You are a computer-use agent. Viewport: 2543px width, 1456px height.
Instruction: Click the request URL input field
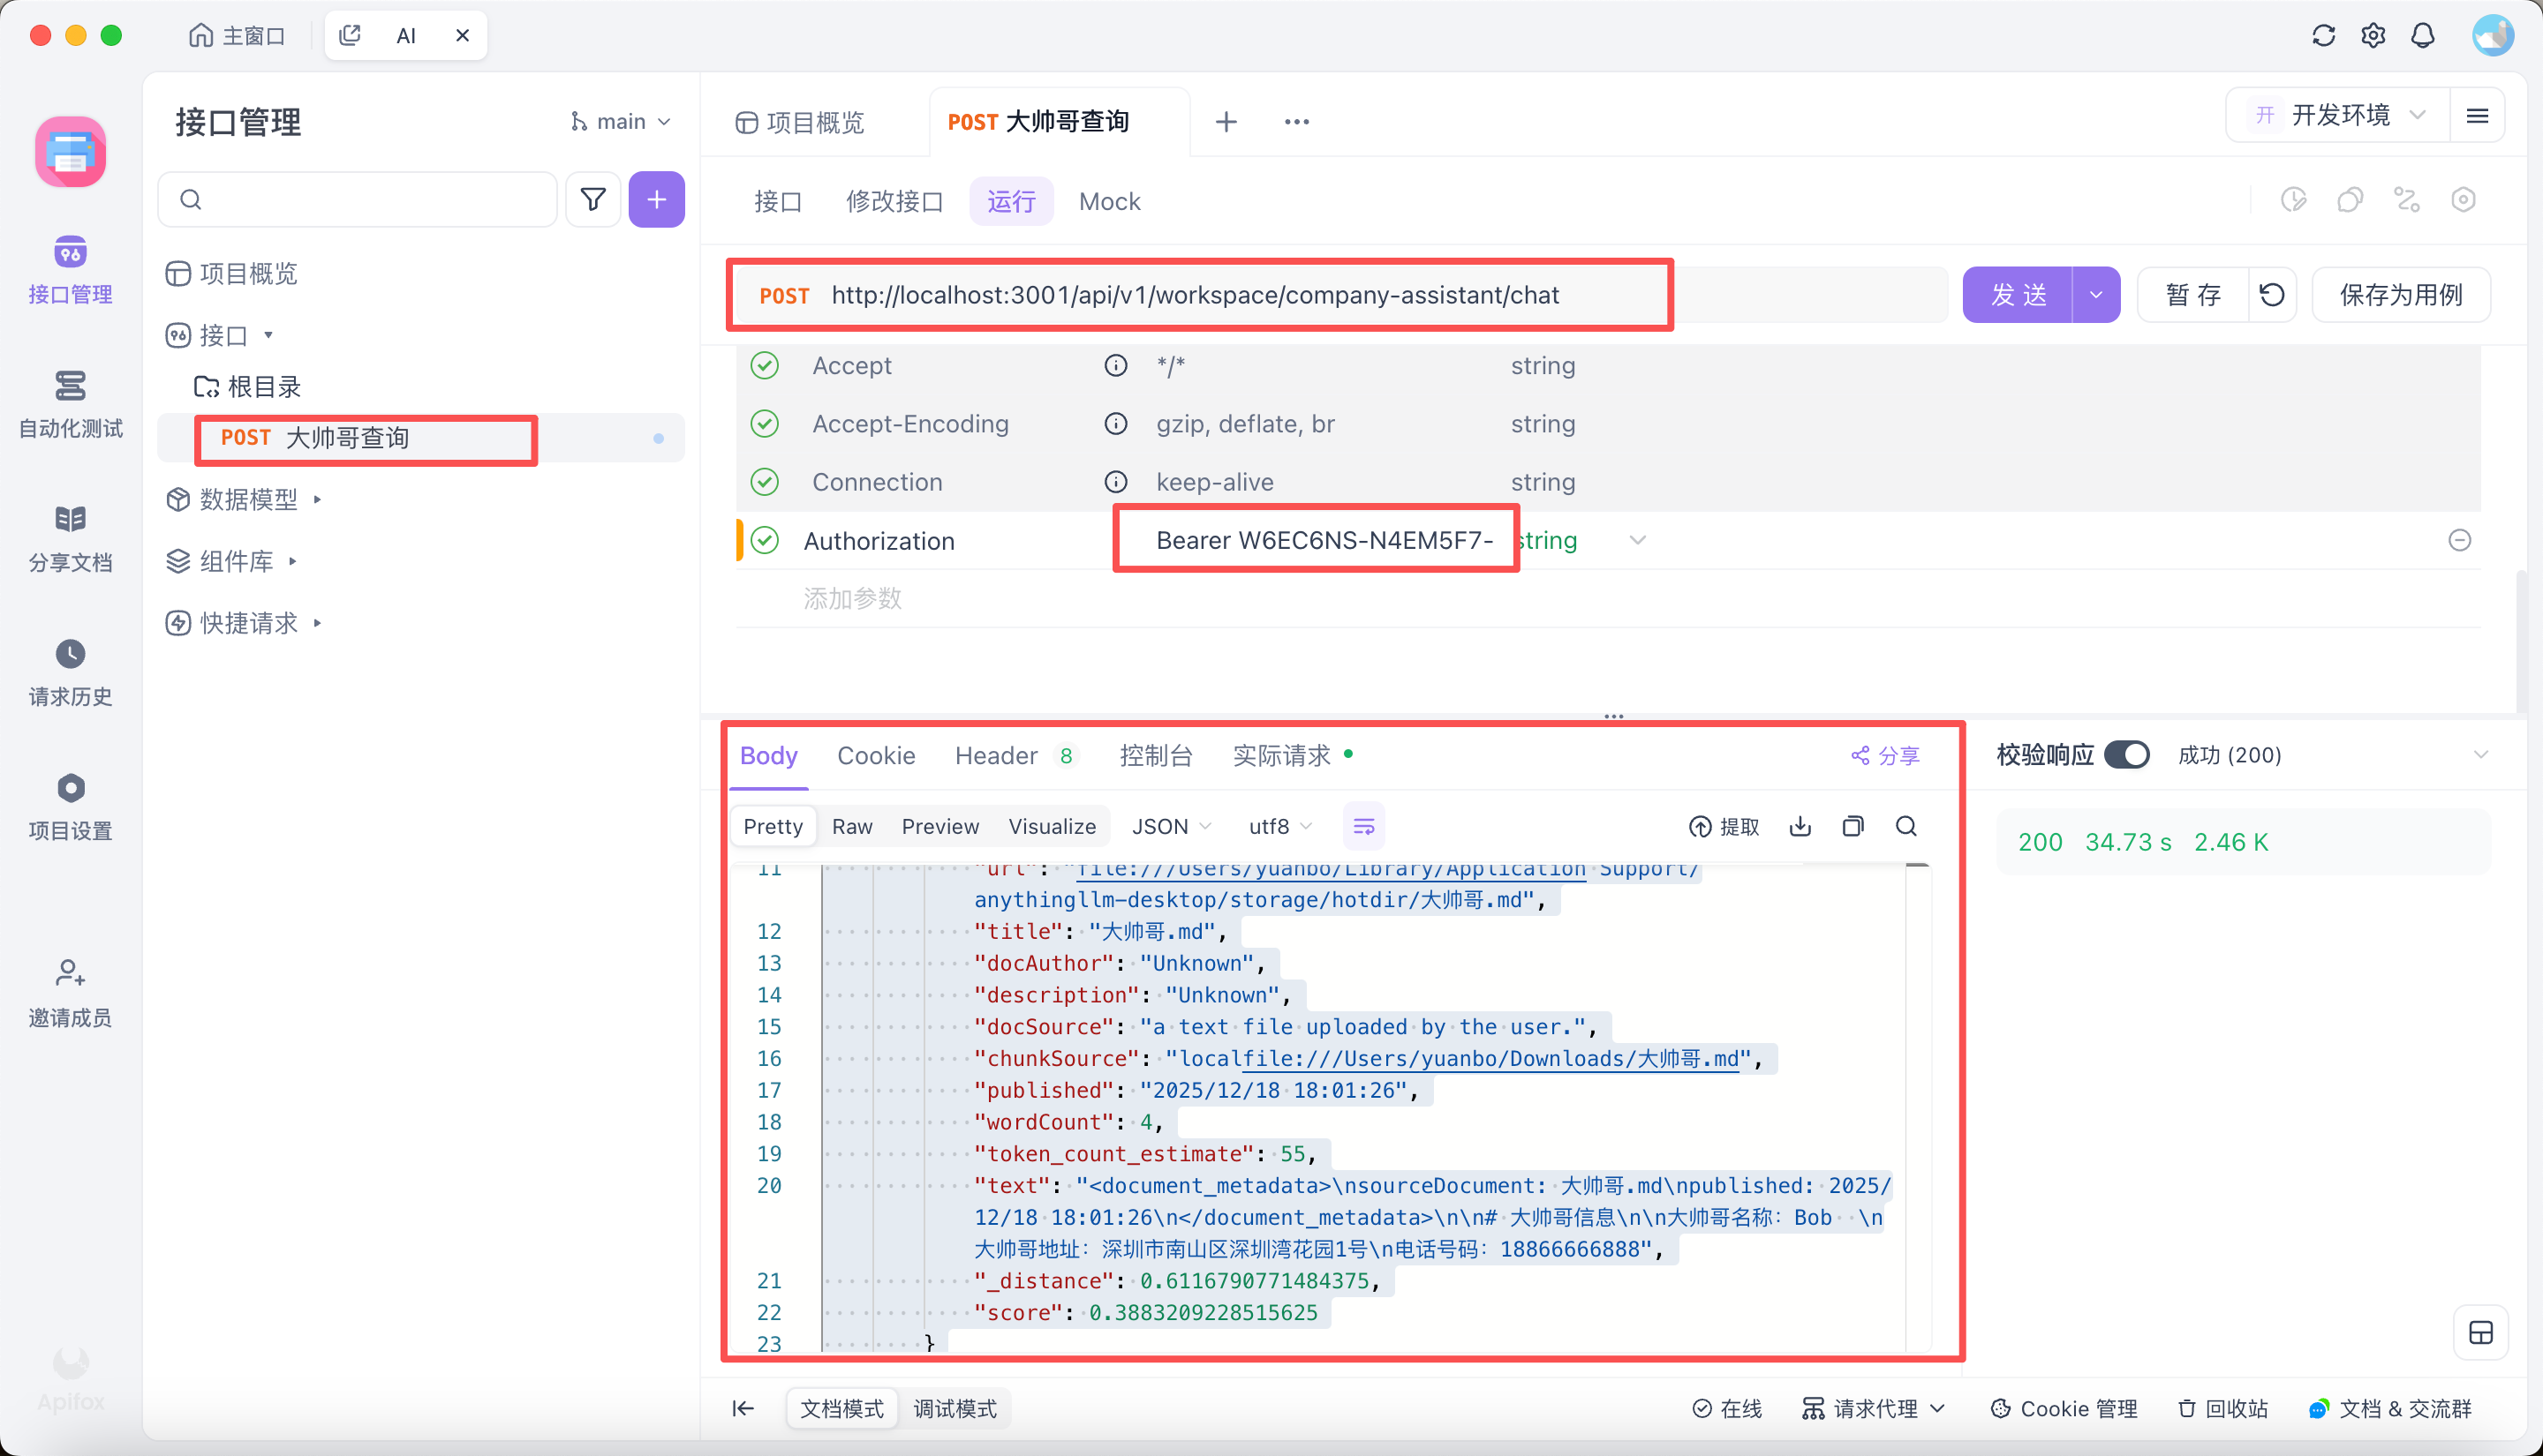pos(1195,295)
